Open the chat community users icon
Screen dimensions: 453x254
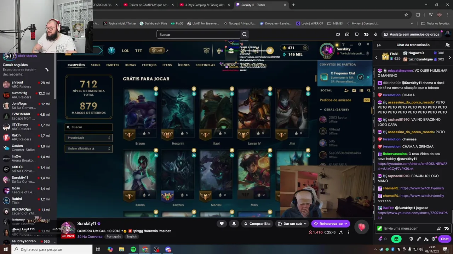click(447, 45)
